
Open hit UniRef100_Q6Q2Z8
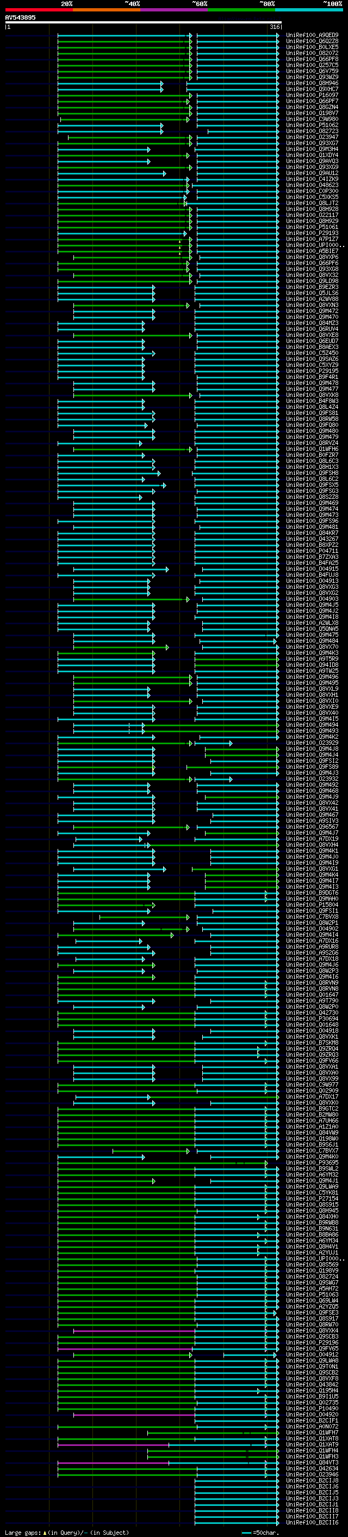pyautogui.click(x=312, y=41)
